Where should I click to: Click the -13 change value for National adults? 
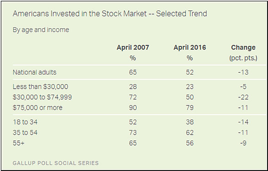243,72
